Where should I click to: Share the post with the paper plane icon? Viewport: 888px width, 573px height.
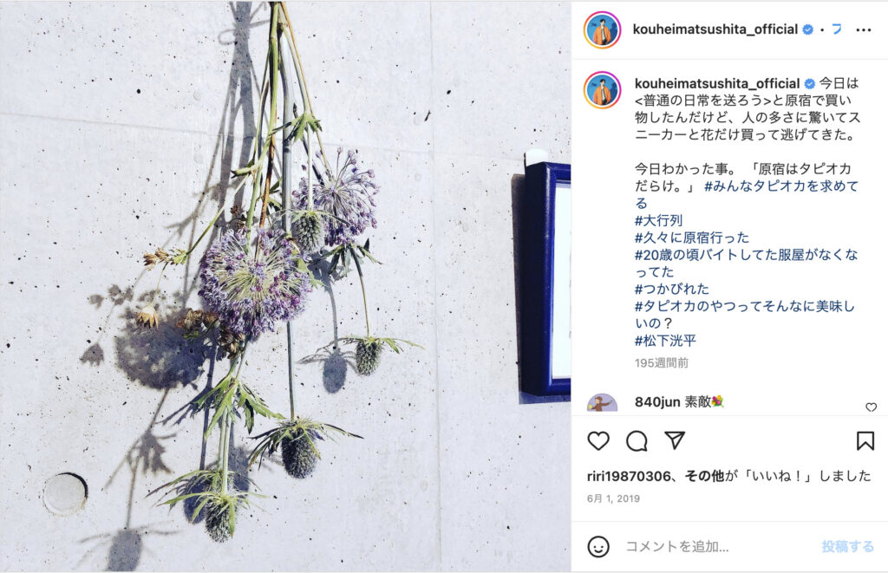coord(675,440)
